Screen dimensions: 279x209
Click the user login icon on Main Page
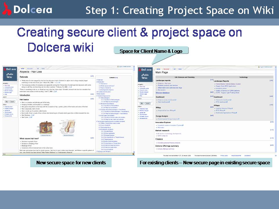259,67
